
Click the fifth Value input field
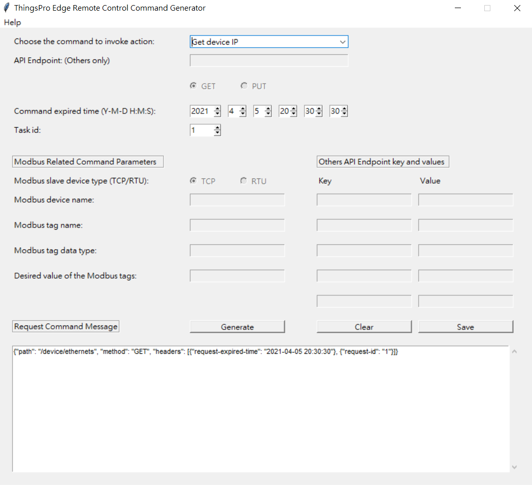pos(465,302)
